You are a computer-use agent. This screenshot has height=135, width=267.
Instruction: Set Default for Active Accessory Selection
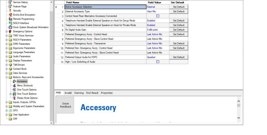[x=179, y=7]
